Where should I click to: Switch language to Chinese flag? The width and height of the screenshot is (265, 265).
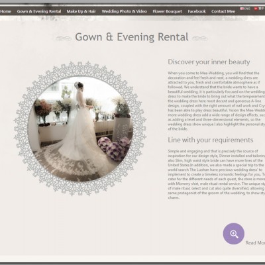(259, 9)
